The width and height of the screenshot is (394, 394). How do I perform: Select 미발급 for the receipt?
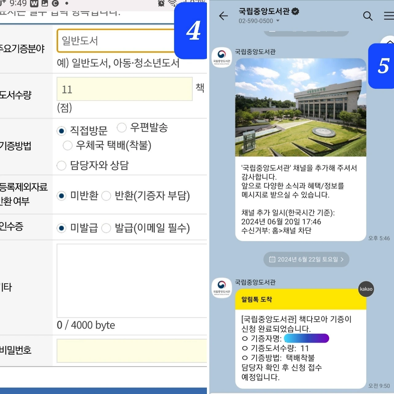pyautogui.click(x=62, y=228)
